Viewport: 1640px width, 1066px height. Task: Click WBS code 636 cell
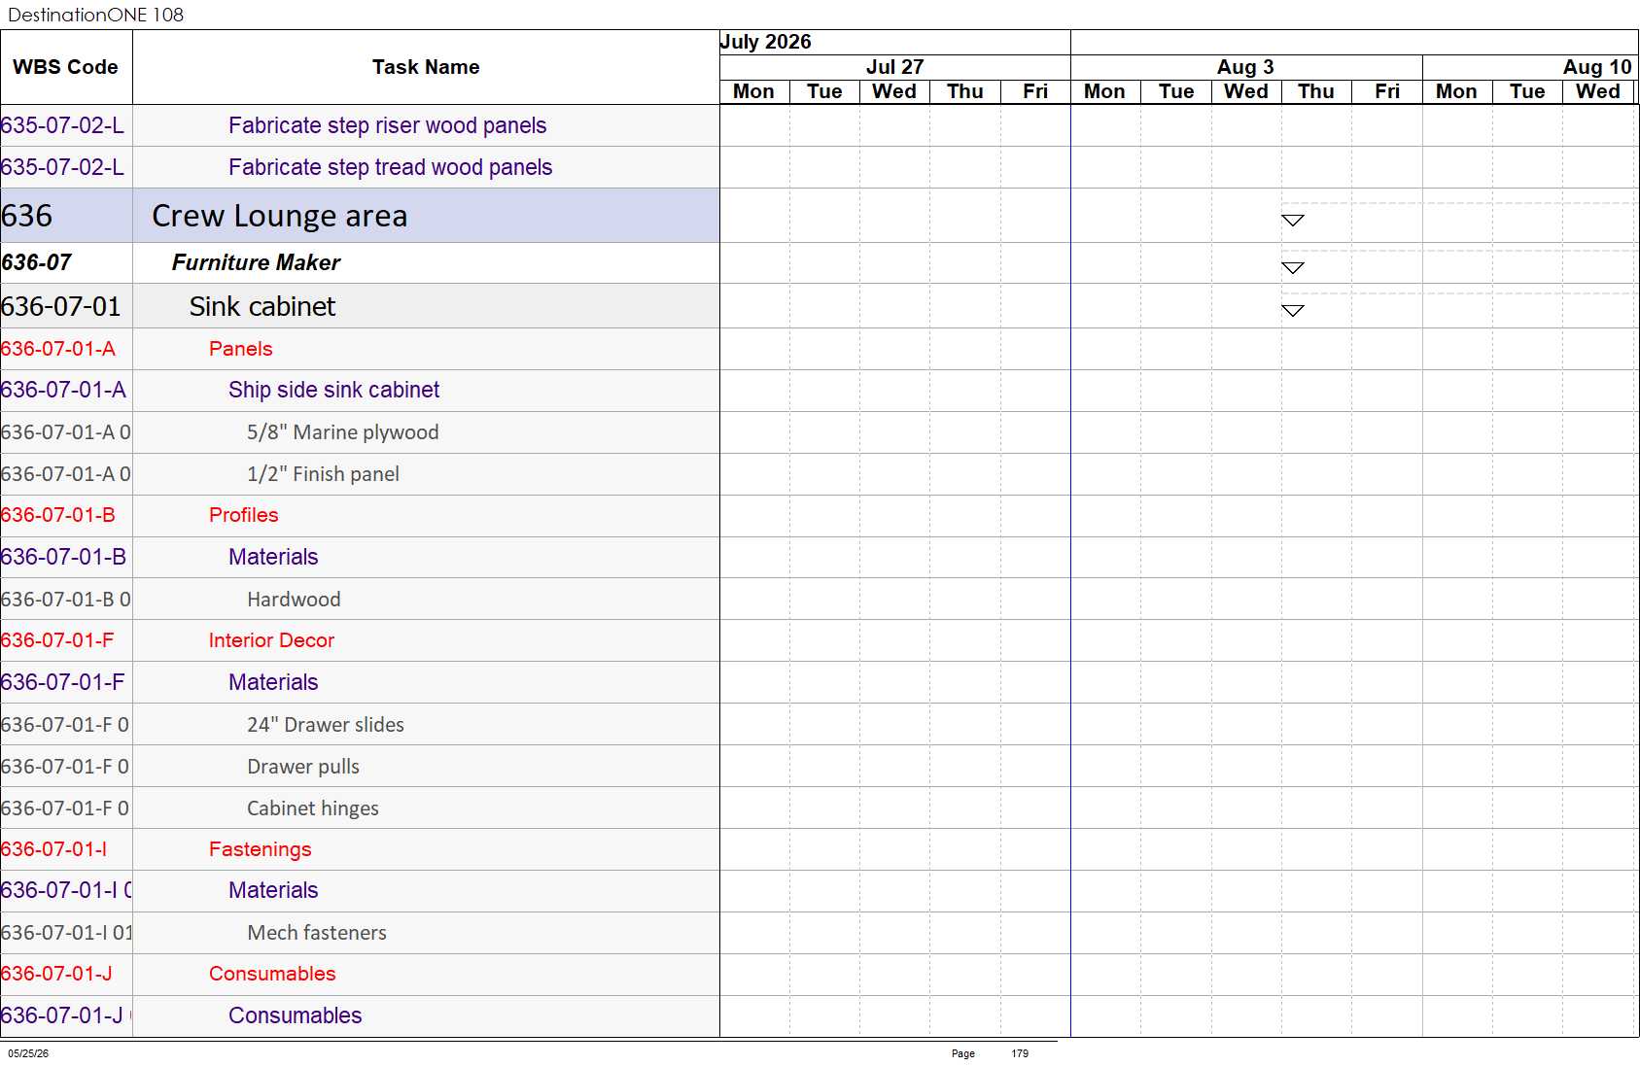pos(66,216)
